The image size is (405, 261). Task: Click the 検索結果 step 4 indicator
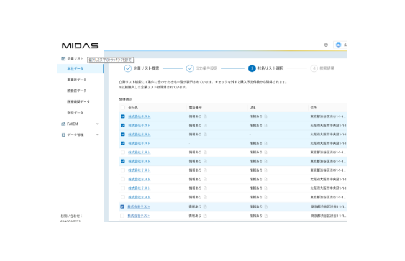pos(314,68)
